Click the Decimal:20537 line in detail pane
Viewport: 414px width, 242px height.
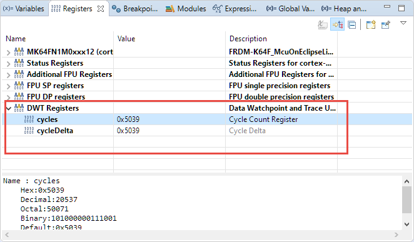(49, 199)
